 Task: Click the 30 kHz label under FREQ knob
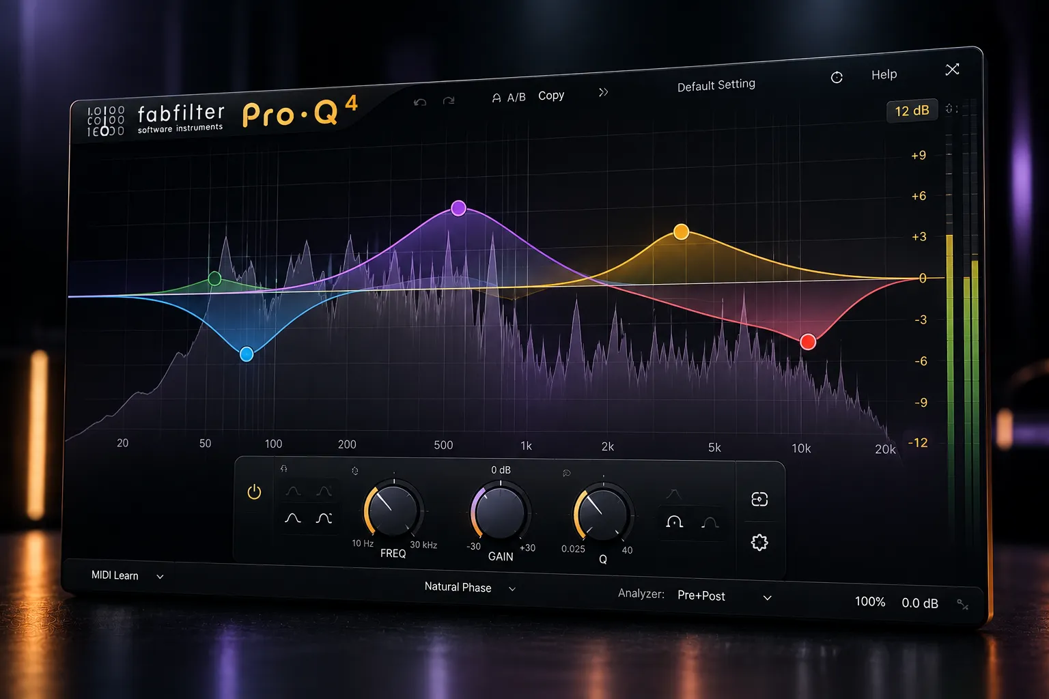click(x=423, y=545)
